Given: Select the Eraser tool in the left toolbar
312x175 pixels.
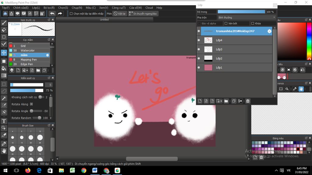Looking at the screenshot, I should pos(4,30).
